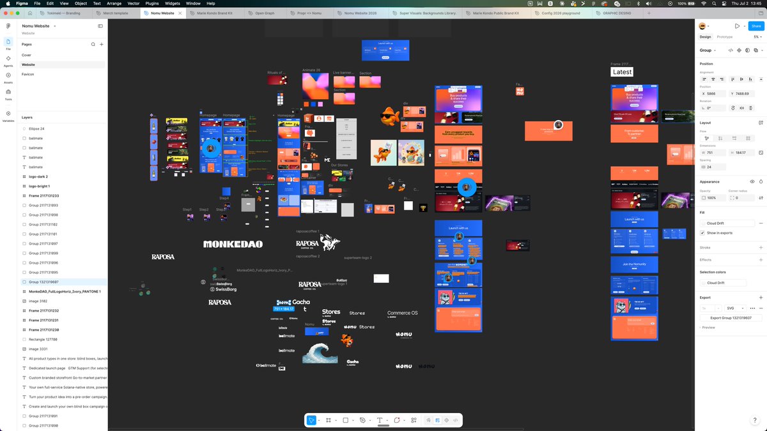Click the Use as mask icon
Image resolution: width=767 pixels, height=431 pixels.
(747, 50)
